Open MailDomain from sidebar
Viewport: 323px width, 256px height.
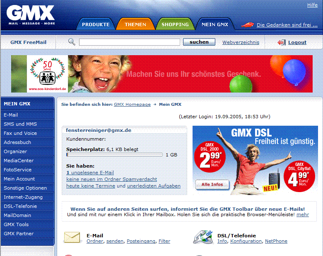[x=27, y=215]
